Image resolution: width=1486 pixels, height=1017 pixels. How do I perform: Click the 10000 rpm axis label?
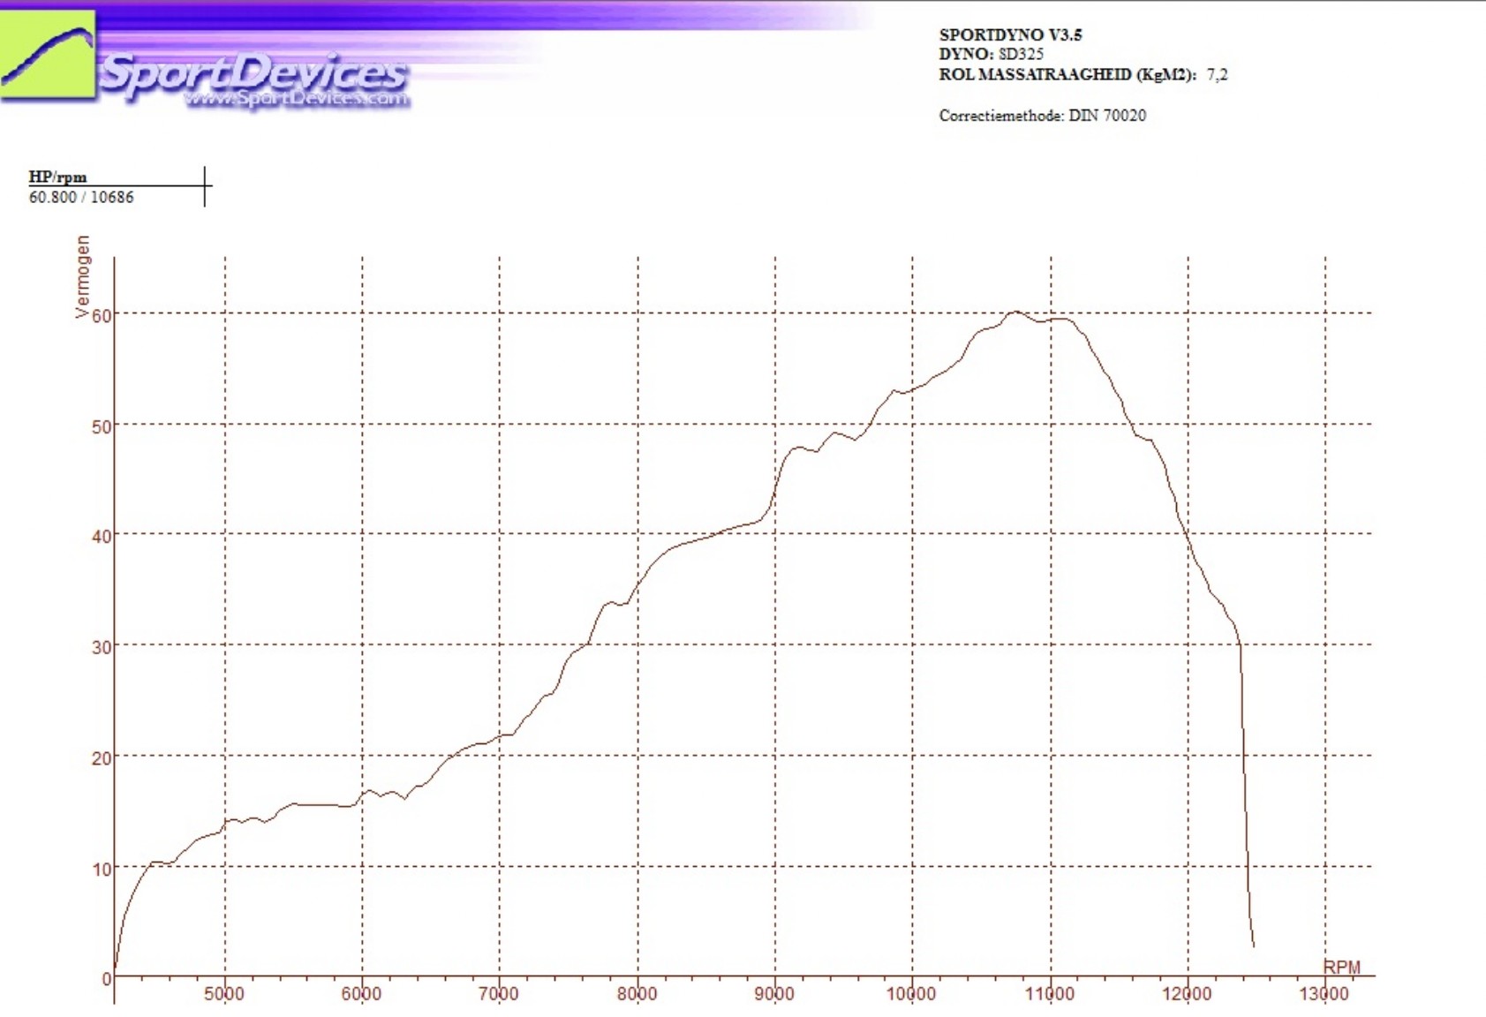pos(911,994)
